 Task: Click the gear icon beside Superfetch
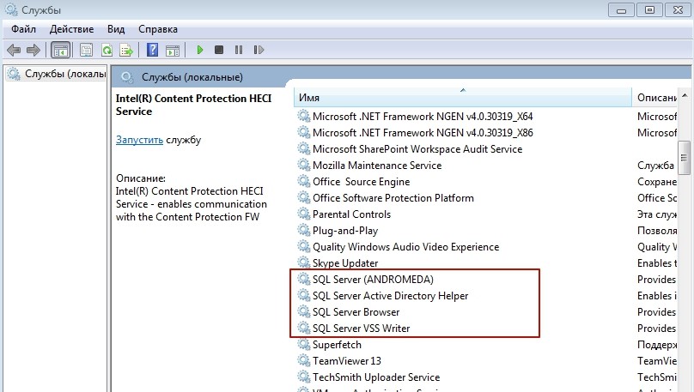point(304,344)
